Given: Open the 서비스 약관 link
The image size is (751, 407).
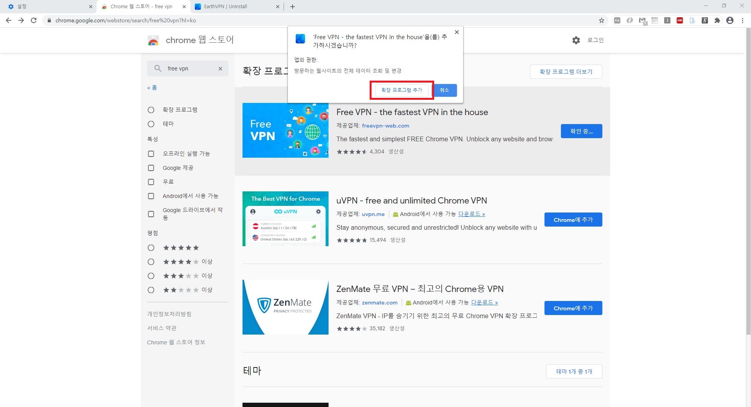Looking at the screenshot, I should pos(162,328).
